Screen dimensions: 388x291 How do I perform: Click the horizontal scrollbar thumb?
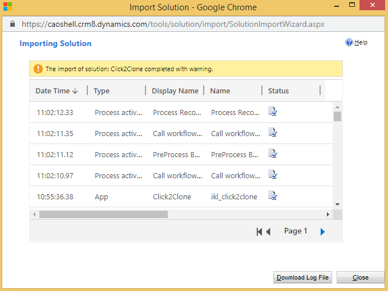pos(103,214)
